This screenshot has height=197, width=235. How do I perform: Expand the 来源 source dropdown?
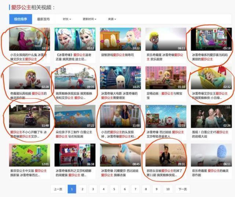coord(112,19)
